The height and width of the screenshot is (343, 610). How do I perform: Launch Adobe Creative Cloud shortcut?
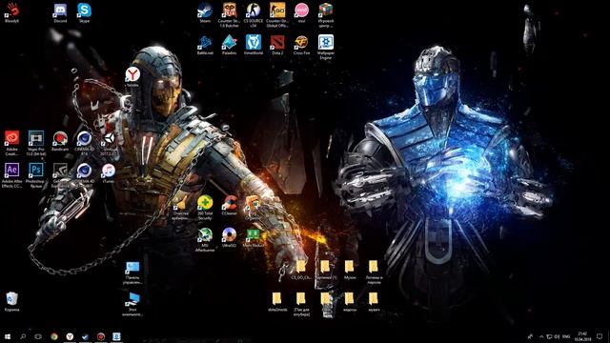tap(12, 143)
